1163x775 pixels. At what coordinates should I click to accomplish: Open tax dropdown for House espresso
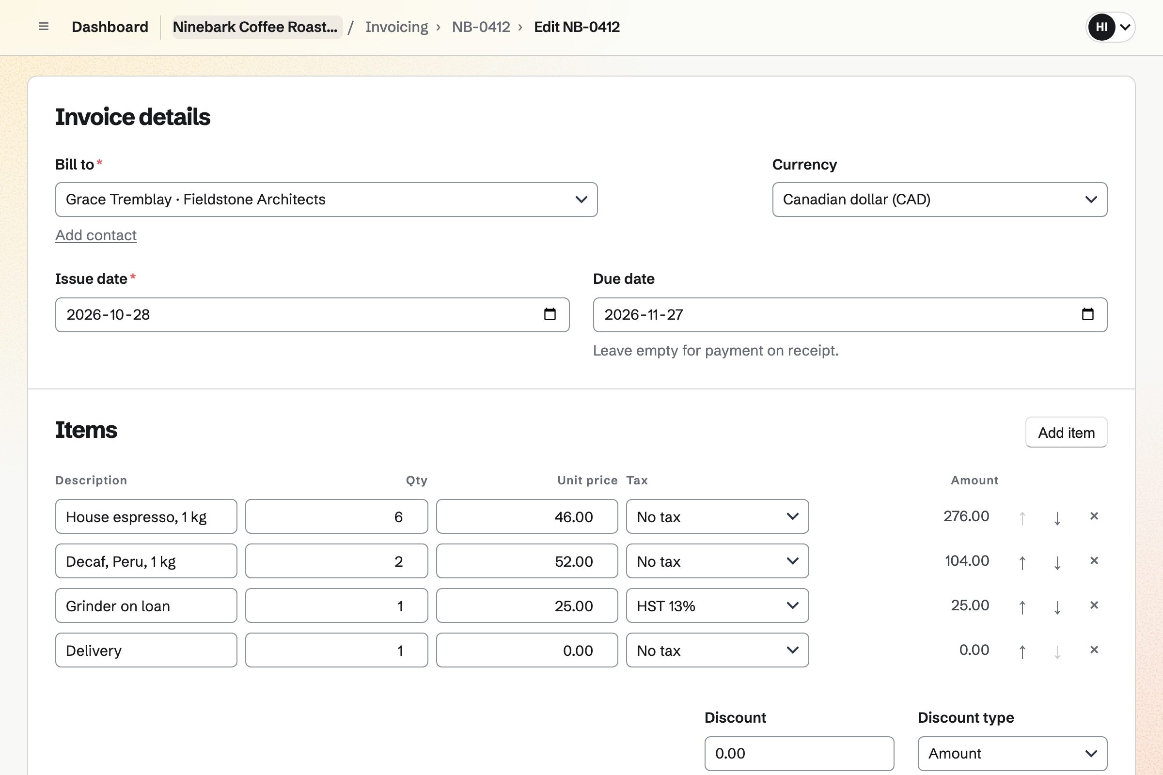point(717,516)
